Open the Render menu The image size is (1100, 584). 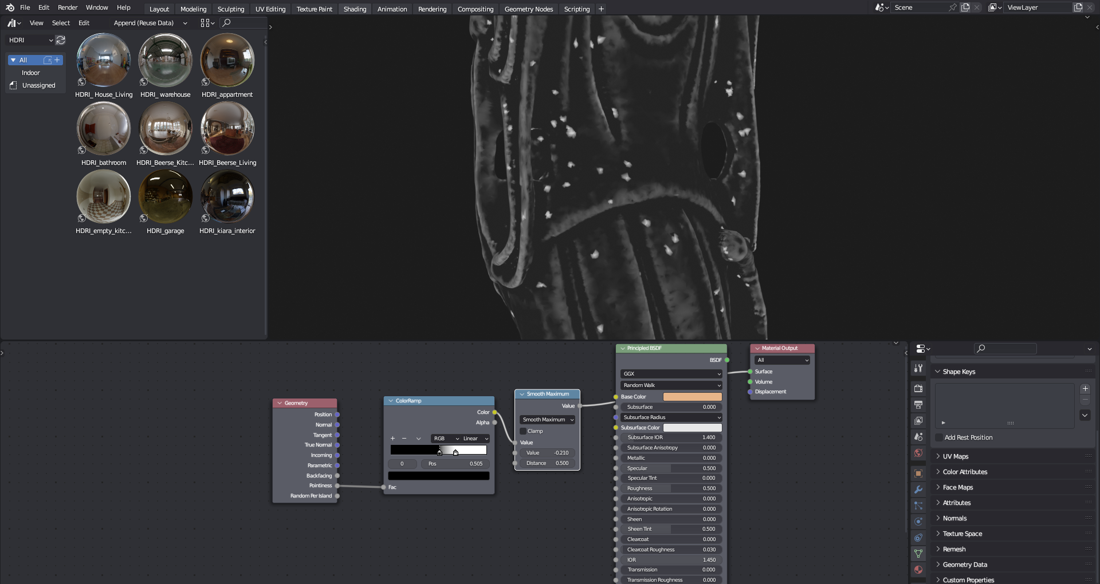coord(68,7)
